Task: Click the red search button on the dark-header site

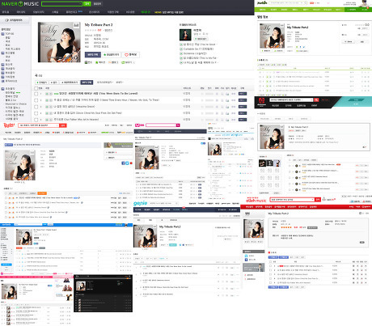Action: pyautogui.click(x=316, y=99)
